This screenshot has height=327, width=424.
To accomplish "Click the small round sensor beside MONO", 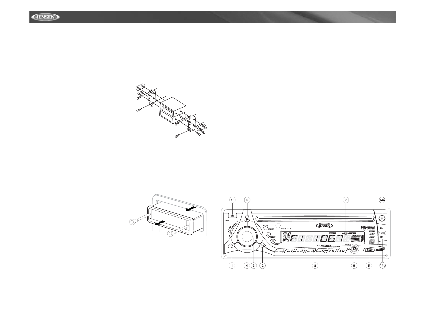I will click(x=278, y=226).
